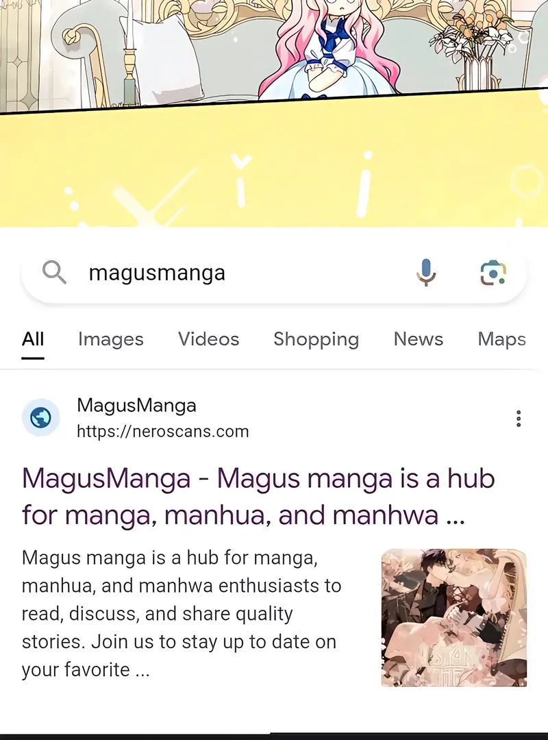
Task: Open Google Lens camera search icon
Action: tap(493, 273)
